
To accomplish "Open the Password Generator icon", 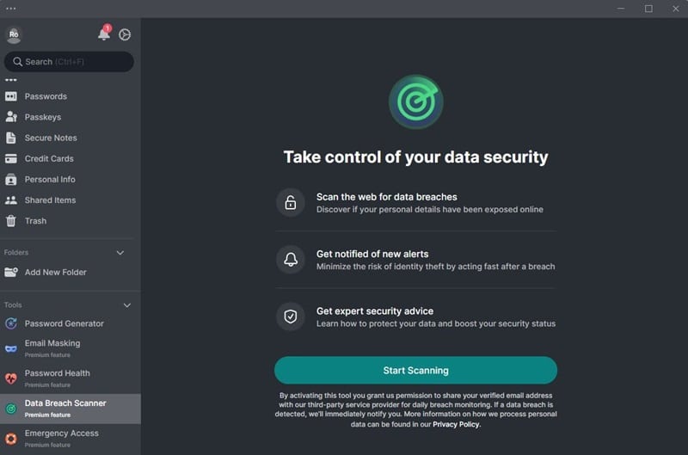I will point(11,323).
